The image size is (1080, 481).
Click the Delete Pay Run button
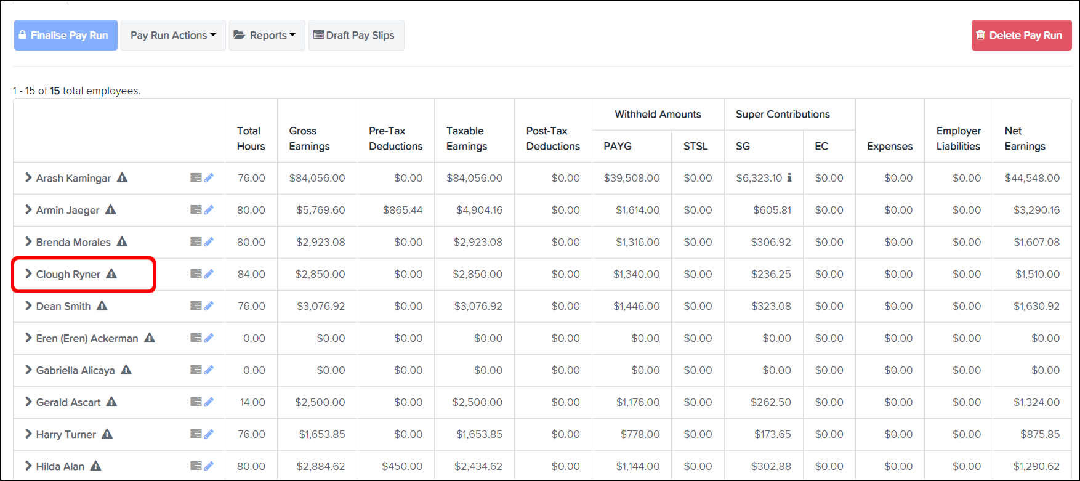1021,35
